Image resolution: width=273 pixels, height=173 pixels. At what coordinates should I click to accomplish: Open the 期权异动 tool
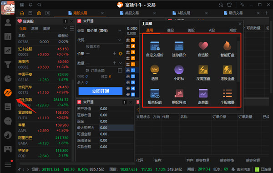click(x=179, y=97)
